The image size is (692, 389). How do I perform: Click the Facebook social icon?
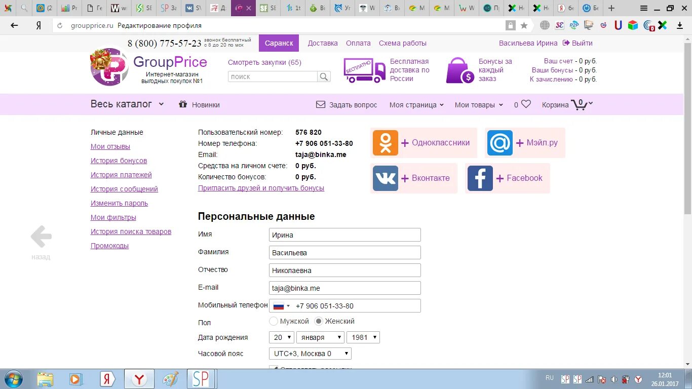480,178
